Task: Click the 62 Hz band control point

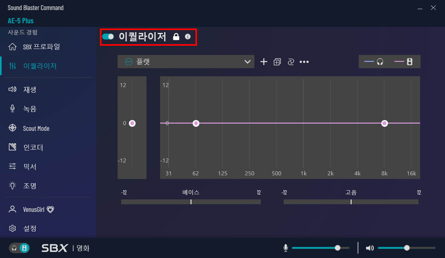Action: tap(196, 123)
